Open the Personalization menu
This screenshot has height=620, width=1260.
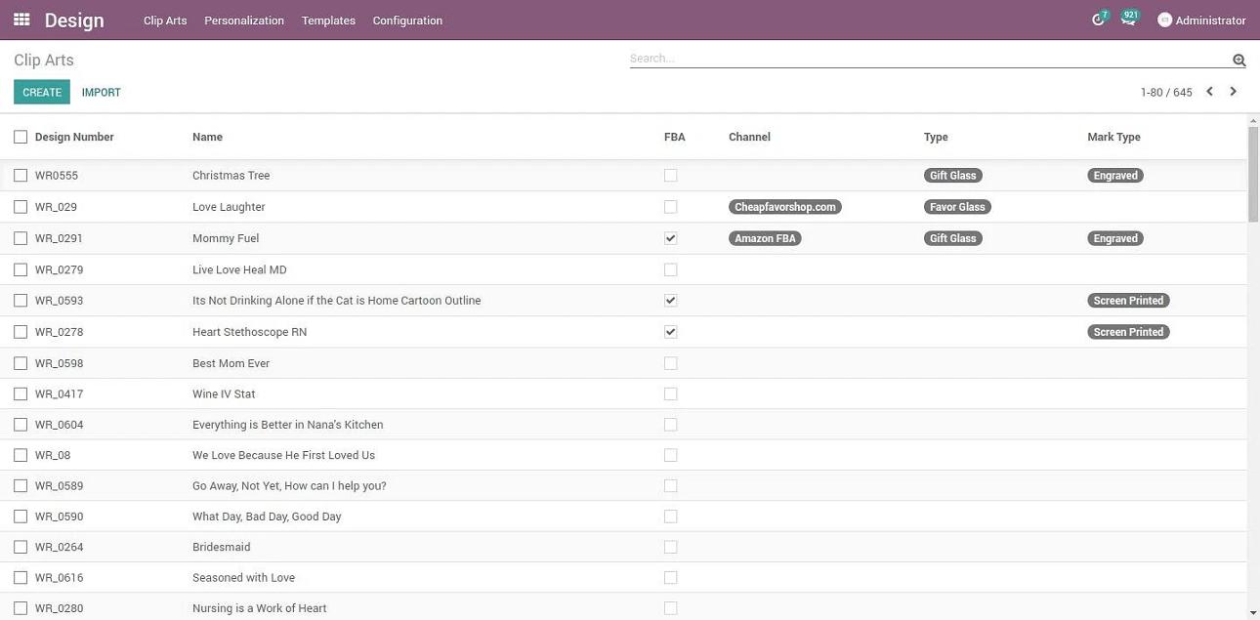pos(244,21)
